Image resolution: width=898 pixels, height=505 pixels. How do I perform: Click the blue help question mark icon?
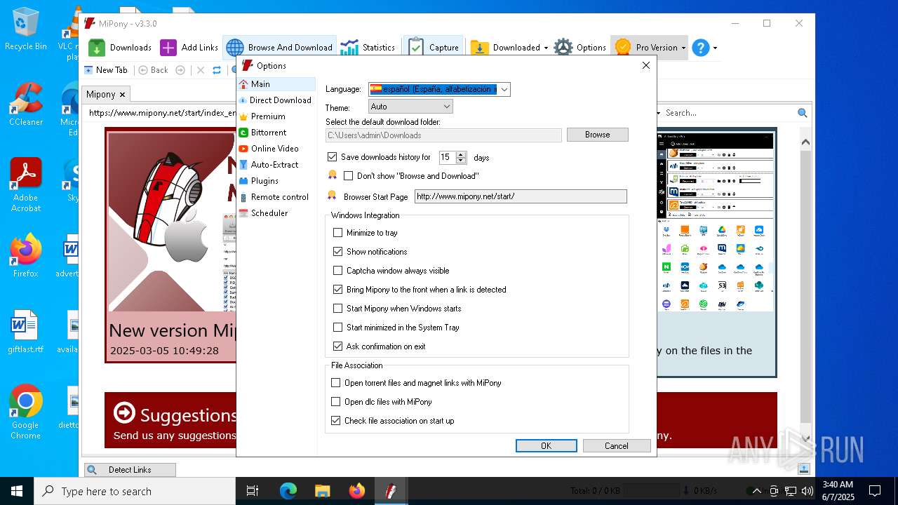[x=701, y=47]
